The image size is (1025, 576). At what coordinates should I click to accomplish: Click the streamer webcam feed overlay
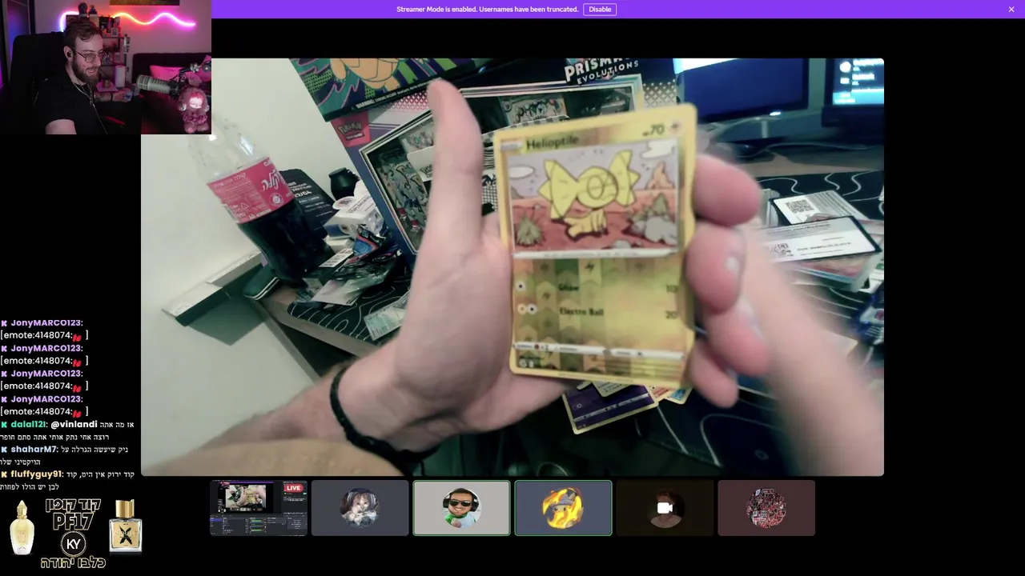coord(106,67)
